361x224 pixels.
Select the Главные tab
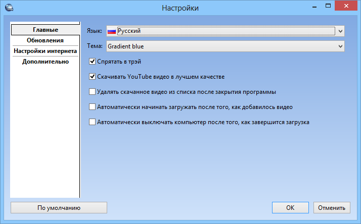(x=46, y=30)
